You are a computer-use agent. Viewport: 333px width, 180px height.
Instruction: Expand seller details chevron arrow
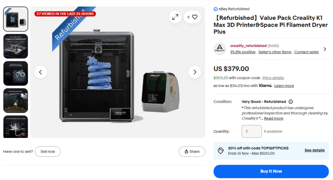click(325, 49)
